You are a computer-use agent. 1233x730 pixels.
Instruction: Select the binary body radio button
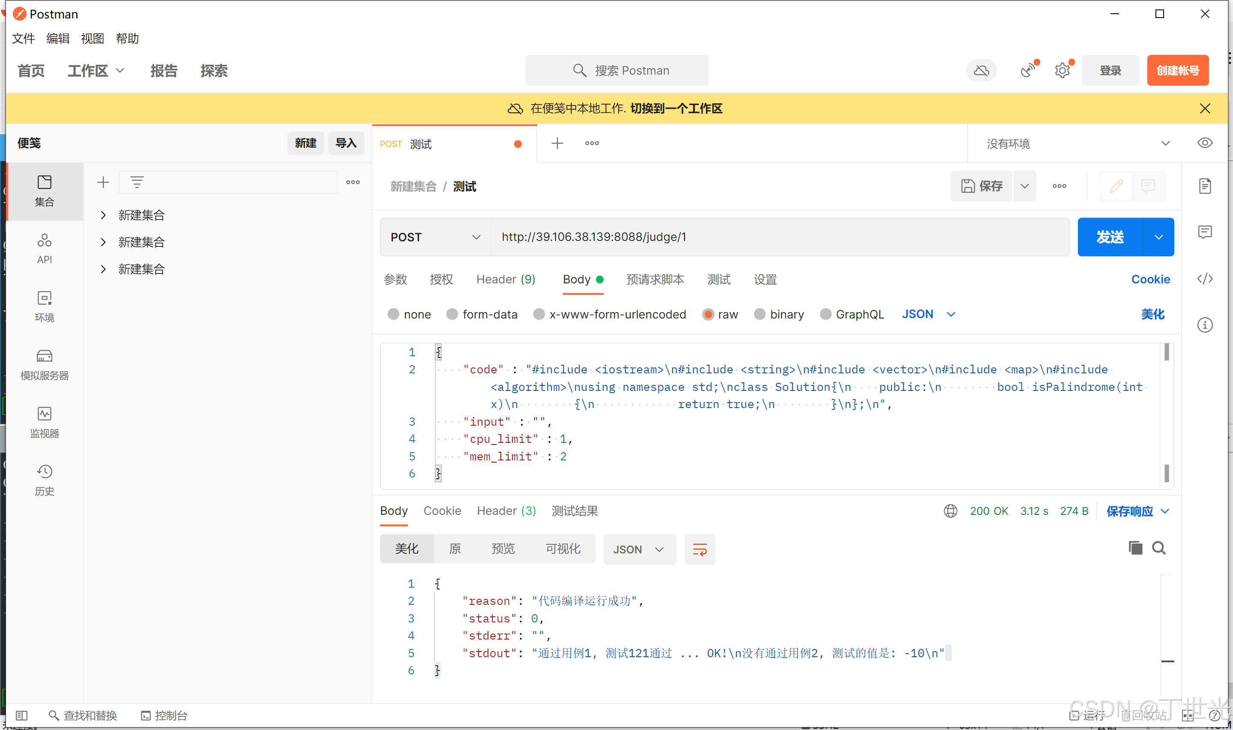click(x=759, y=314)
